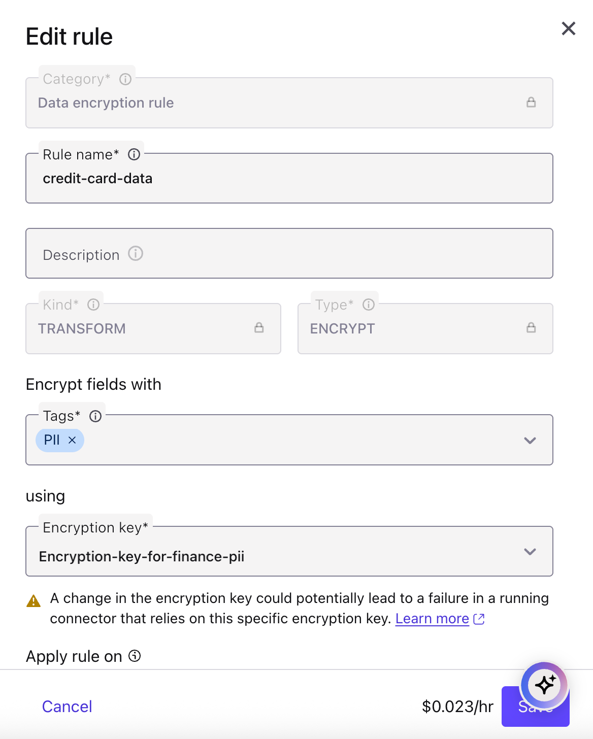
Task: Click the lock icon in Kind field
Action: [x=259, y=328]
